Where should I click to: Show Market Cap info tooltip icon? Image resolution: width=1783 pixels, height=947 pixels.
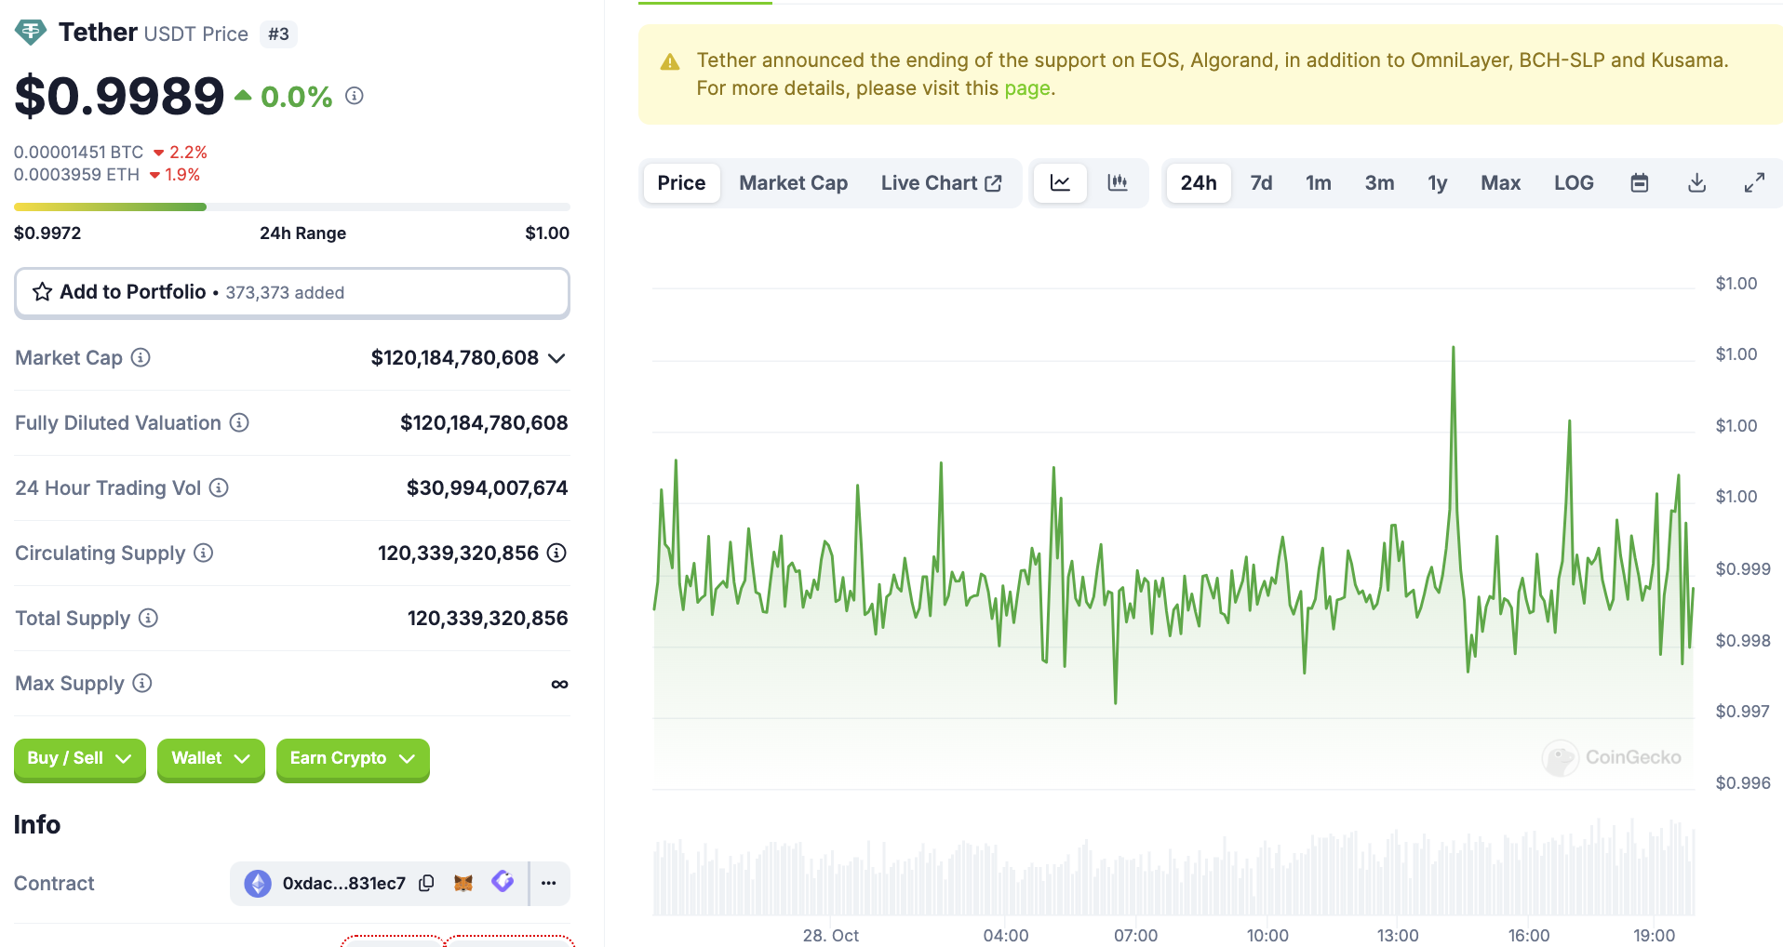pos(141,357)
